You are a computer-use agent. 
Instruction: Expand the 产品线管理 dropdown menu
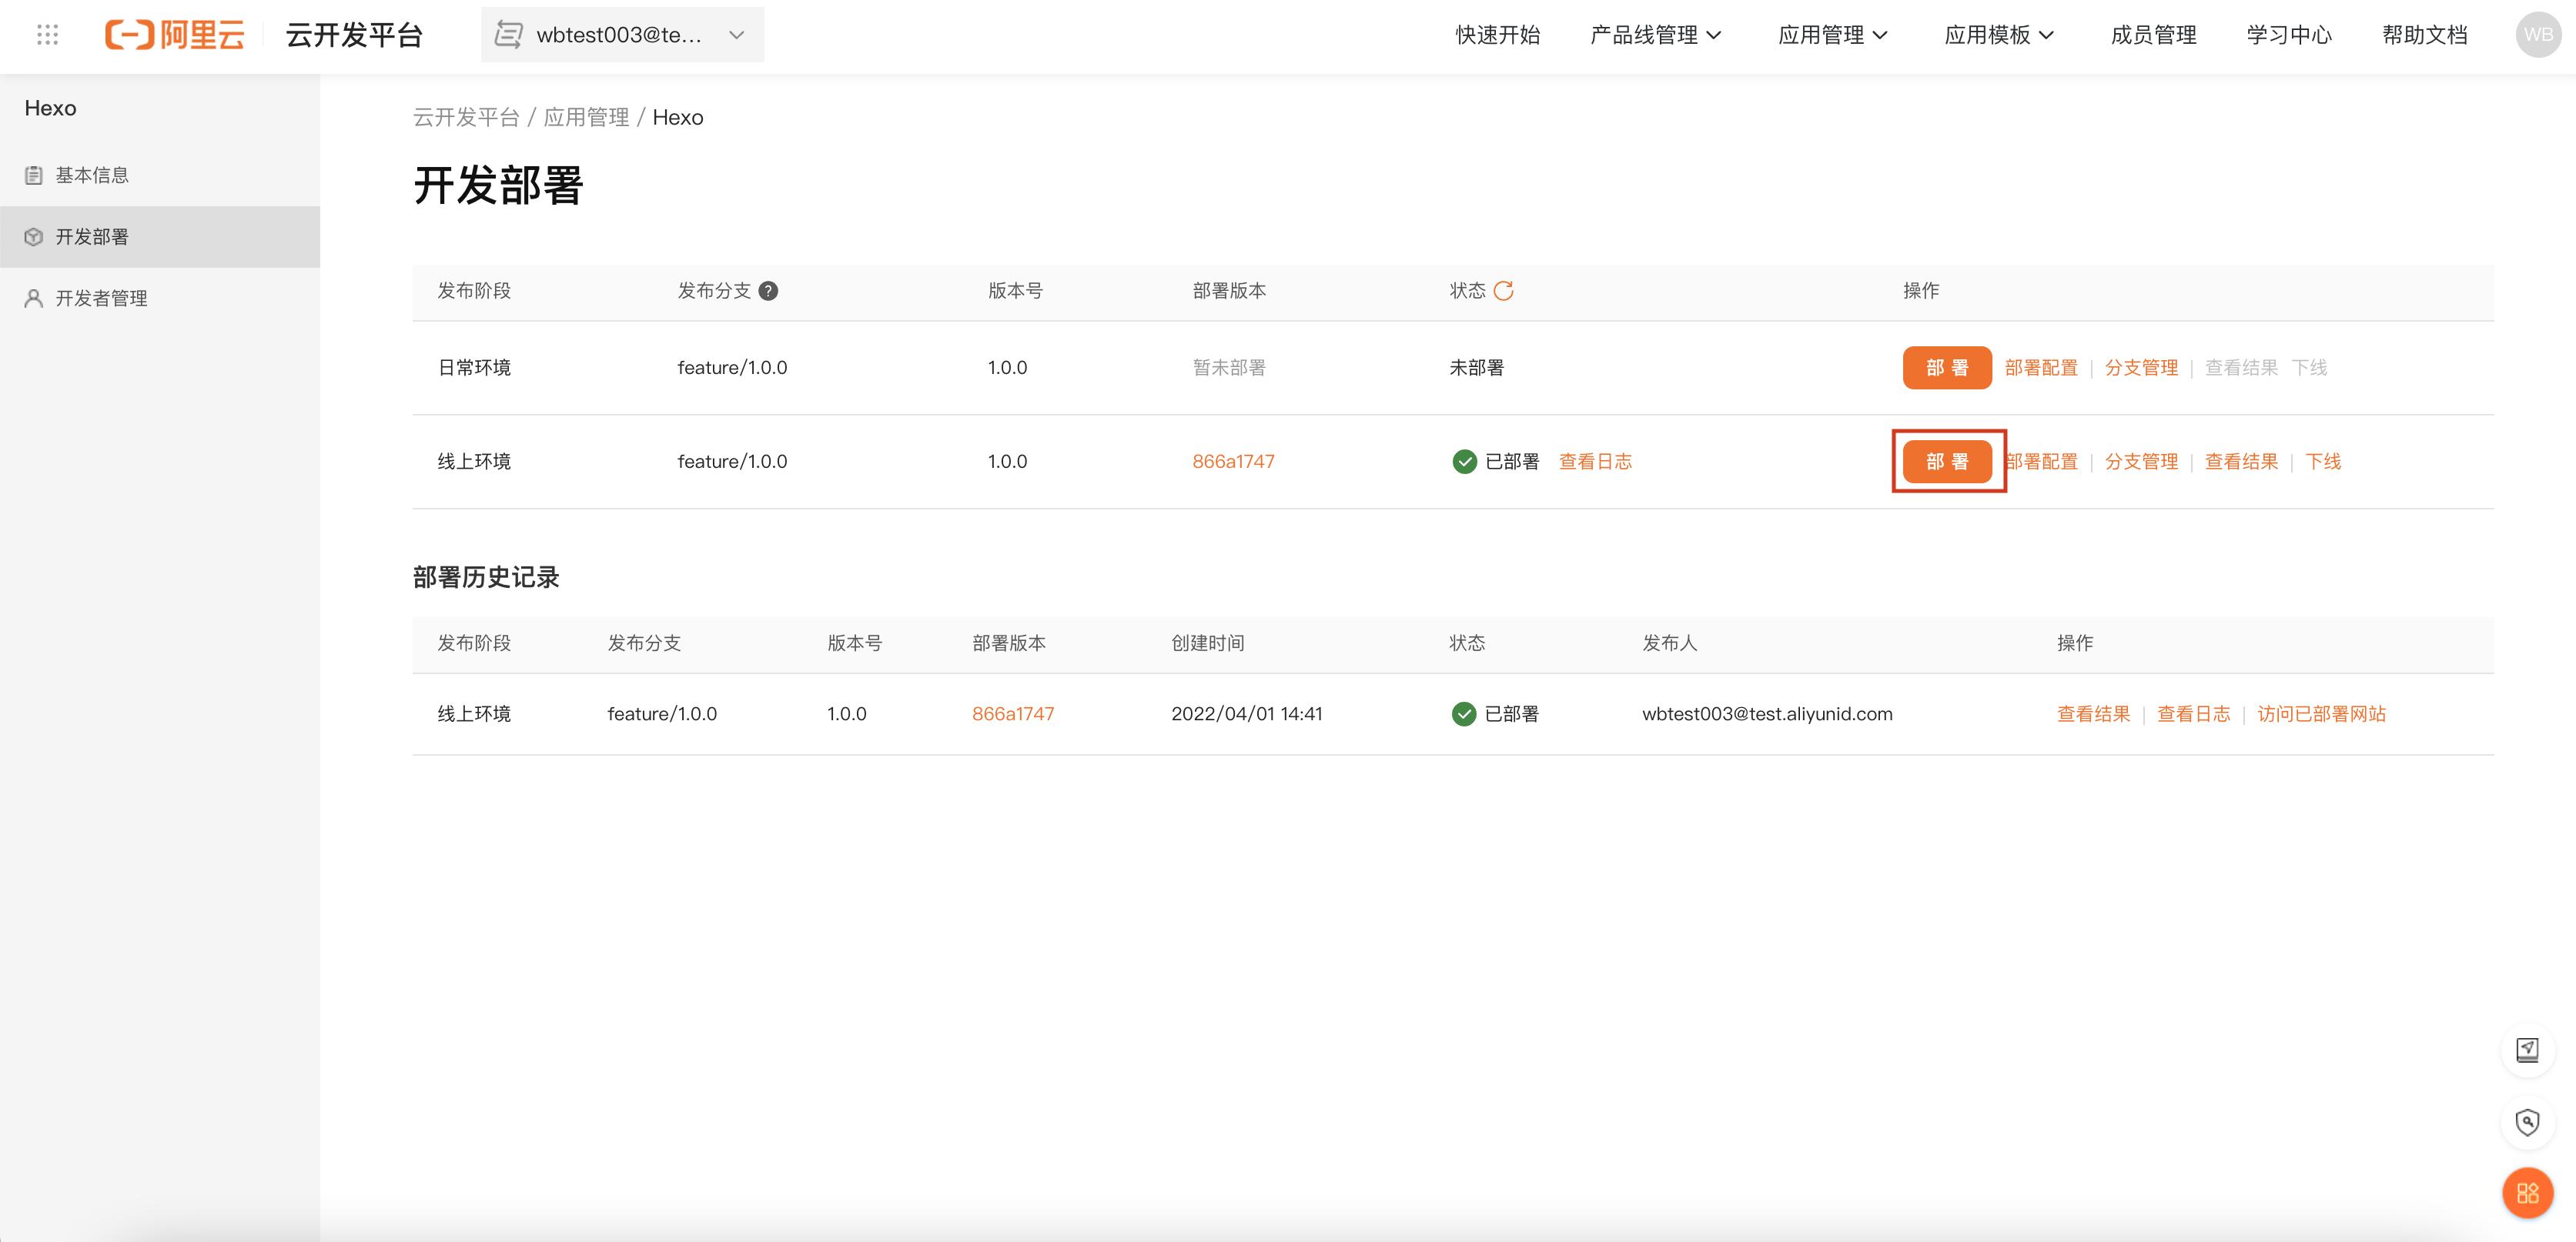(x=1655, y=35)
